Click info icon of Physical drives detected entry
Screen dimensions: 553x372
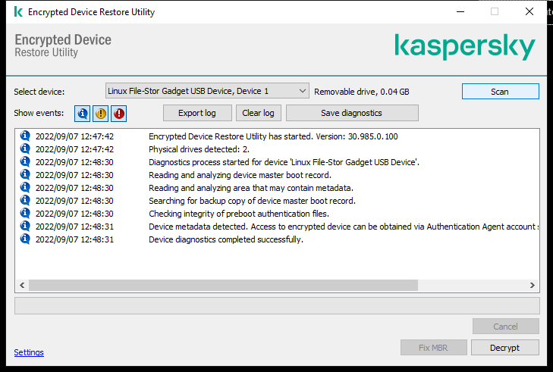24,149
